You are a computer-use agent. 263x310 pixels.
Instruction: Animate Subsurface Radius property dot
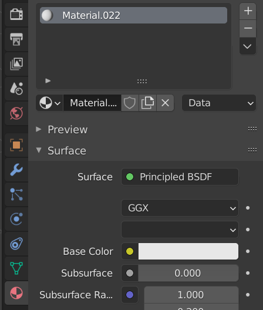248,295
